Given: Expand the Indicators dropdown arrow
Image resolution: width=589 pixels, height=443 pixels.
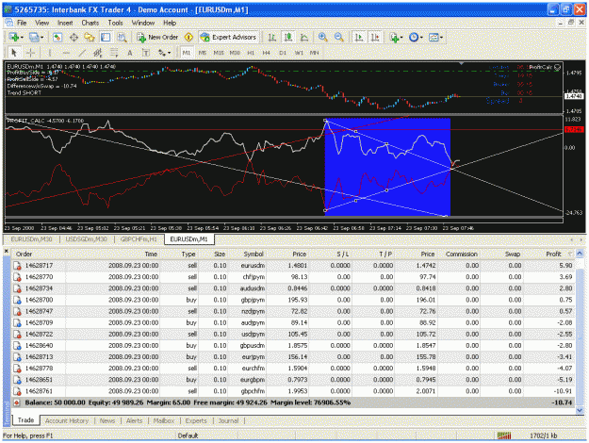Looking at the screenshot, I should [x=401, y=38].
